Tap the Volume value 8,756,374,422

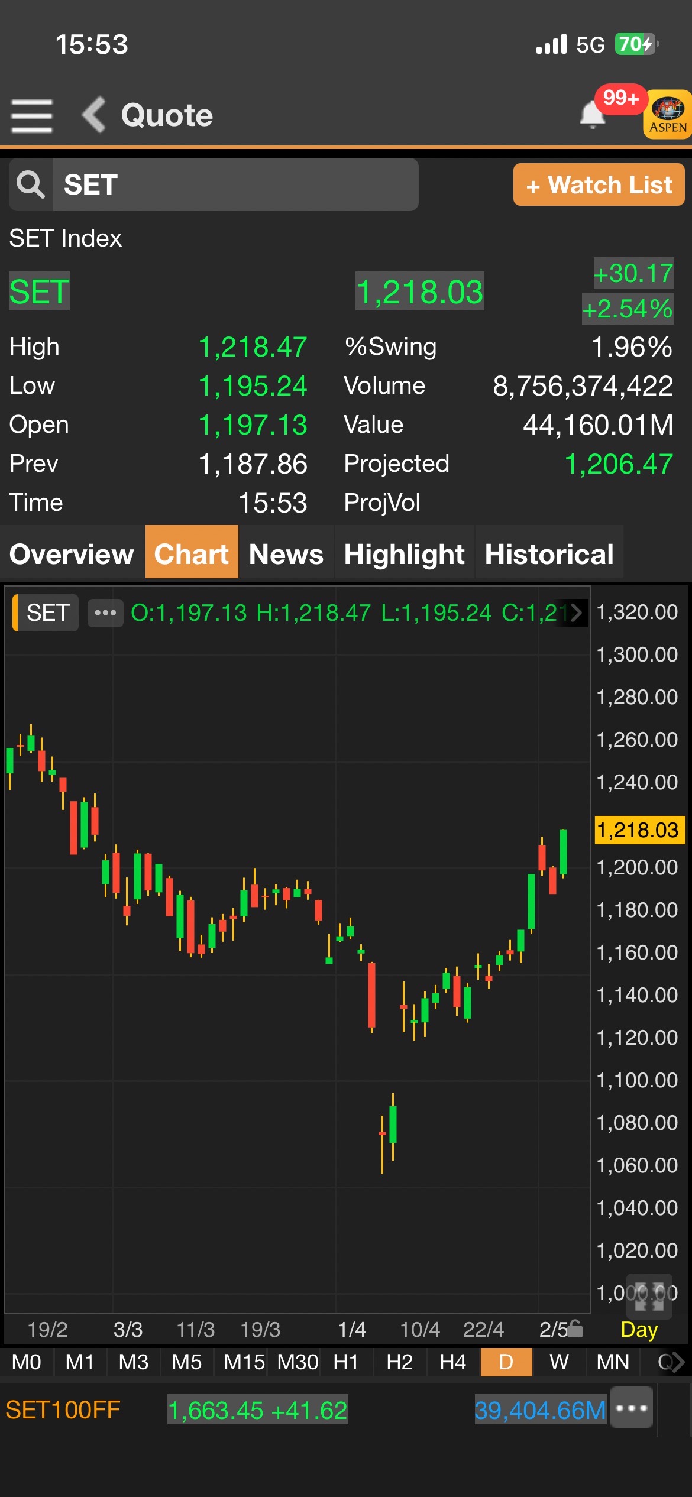(583, 386)
